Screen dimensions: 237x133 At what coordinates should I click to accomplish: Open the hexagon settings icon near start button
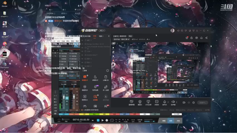click(193, 103)
